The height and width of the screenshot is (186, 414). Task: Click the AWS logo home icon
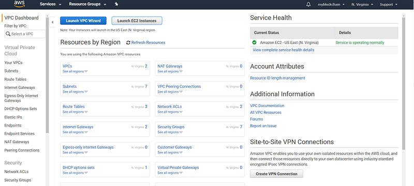19,4
